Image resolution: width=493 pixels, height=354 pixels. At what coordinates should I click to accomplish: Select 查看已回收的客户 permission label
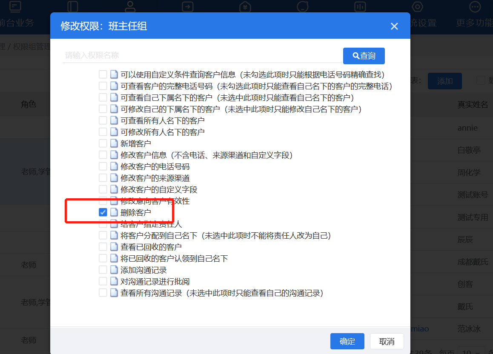pos(151,247)
